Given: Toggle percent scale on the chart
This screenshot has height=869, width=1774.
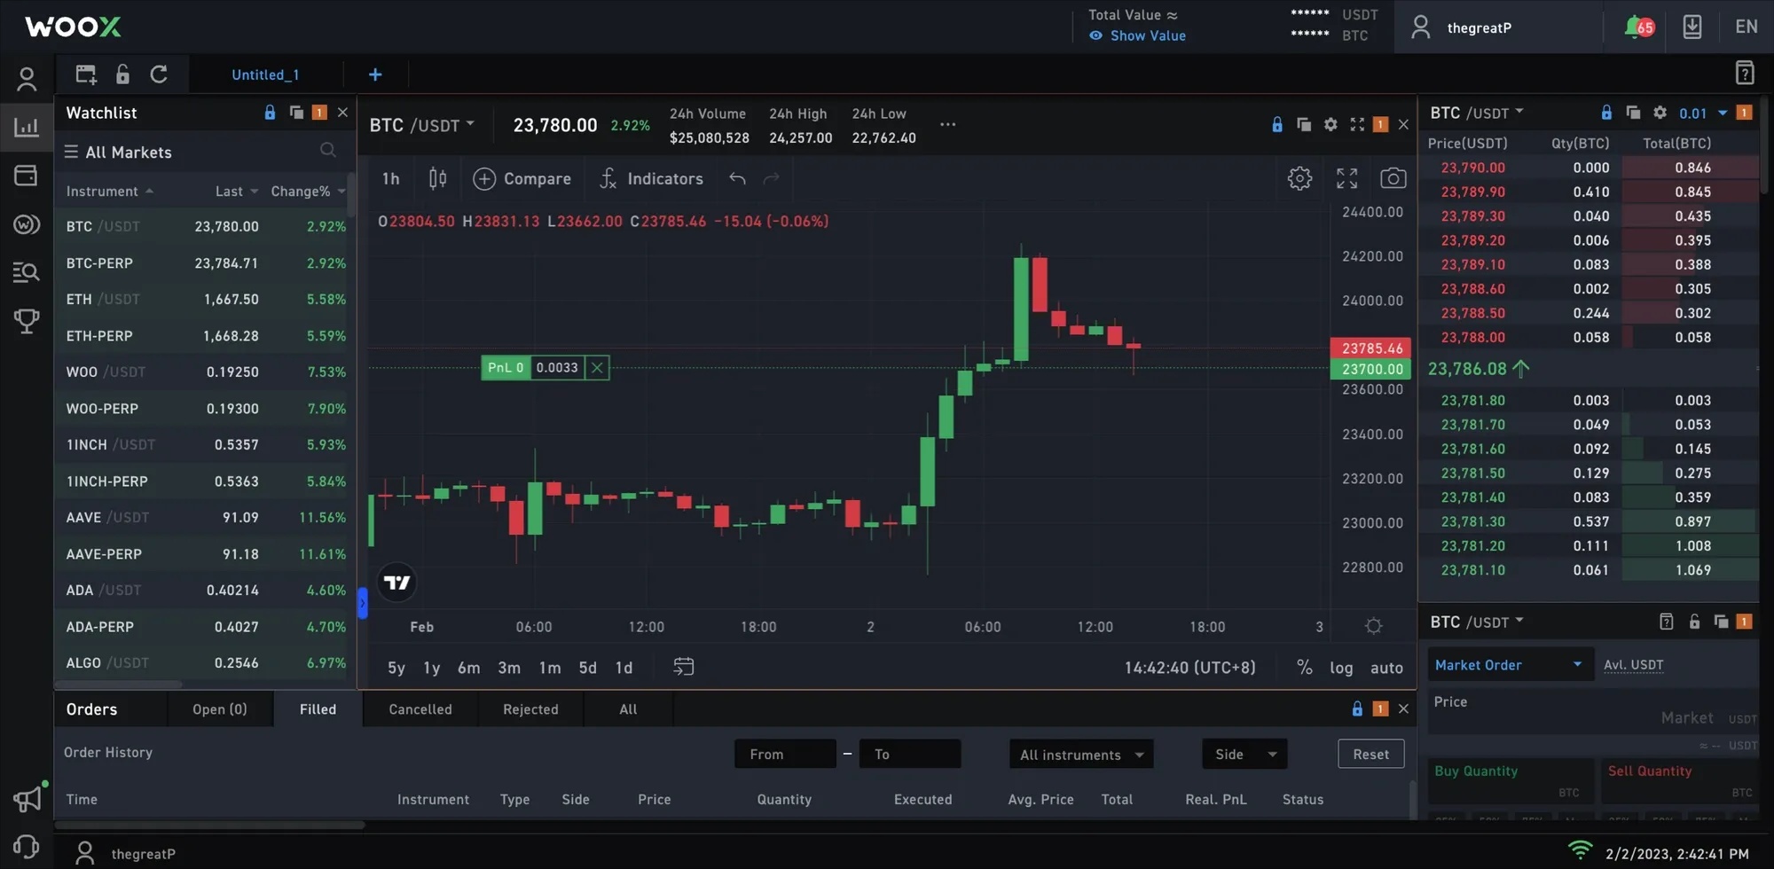Looking at the screenshot, I should tap(1304, 667).
